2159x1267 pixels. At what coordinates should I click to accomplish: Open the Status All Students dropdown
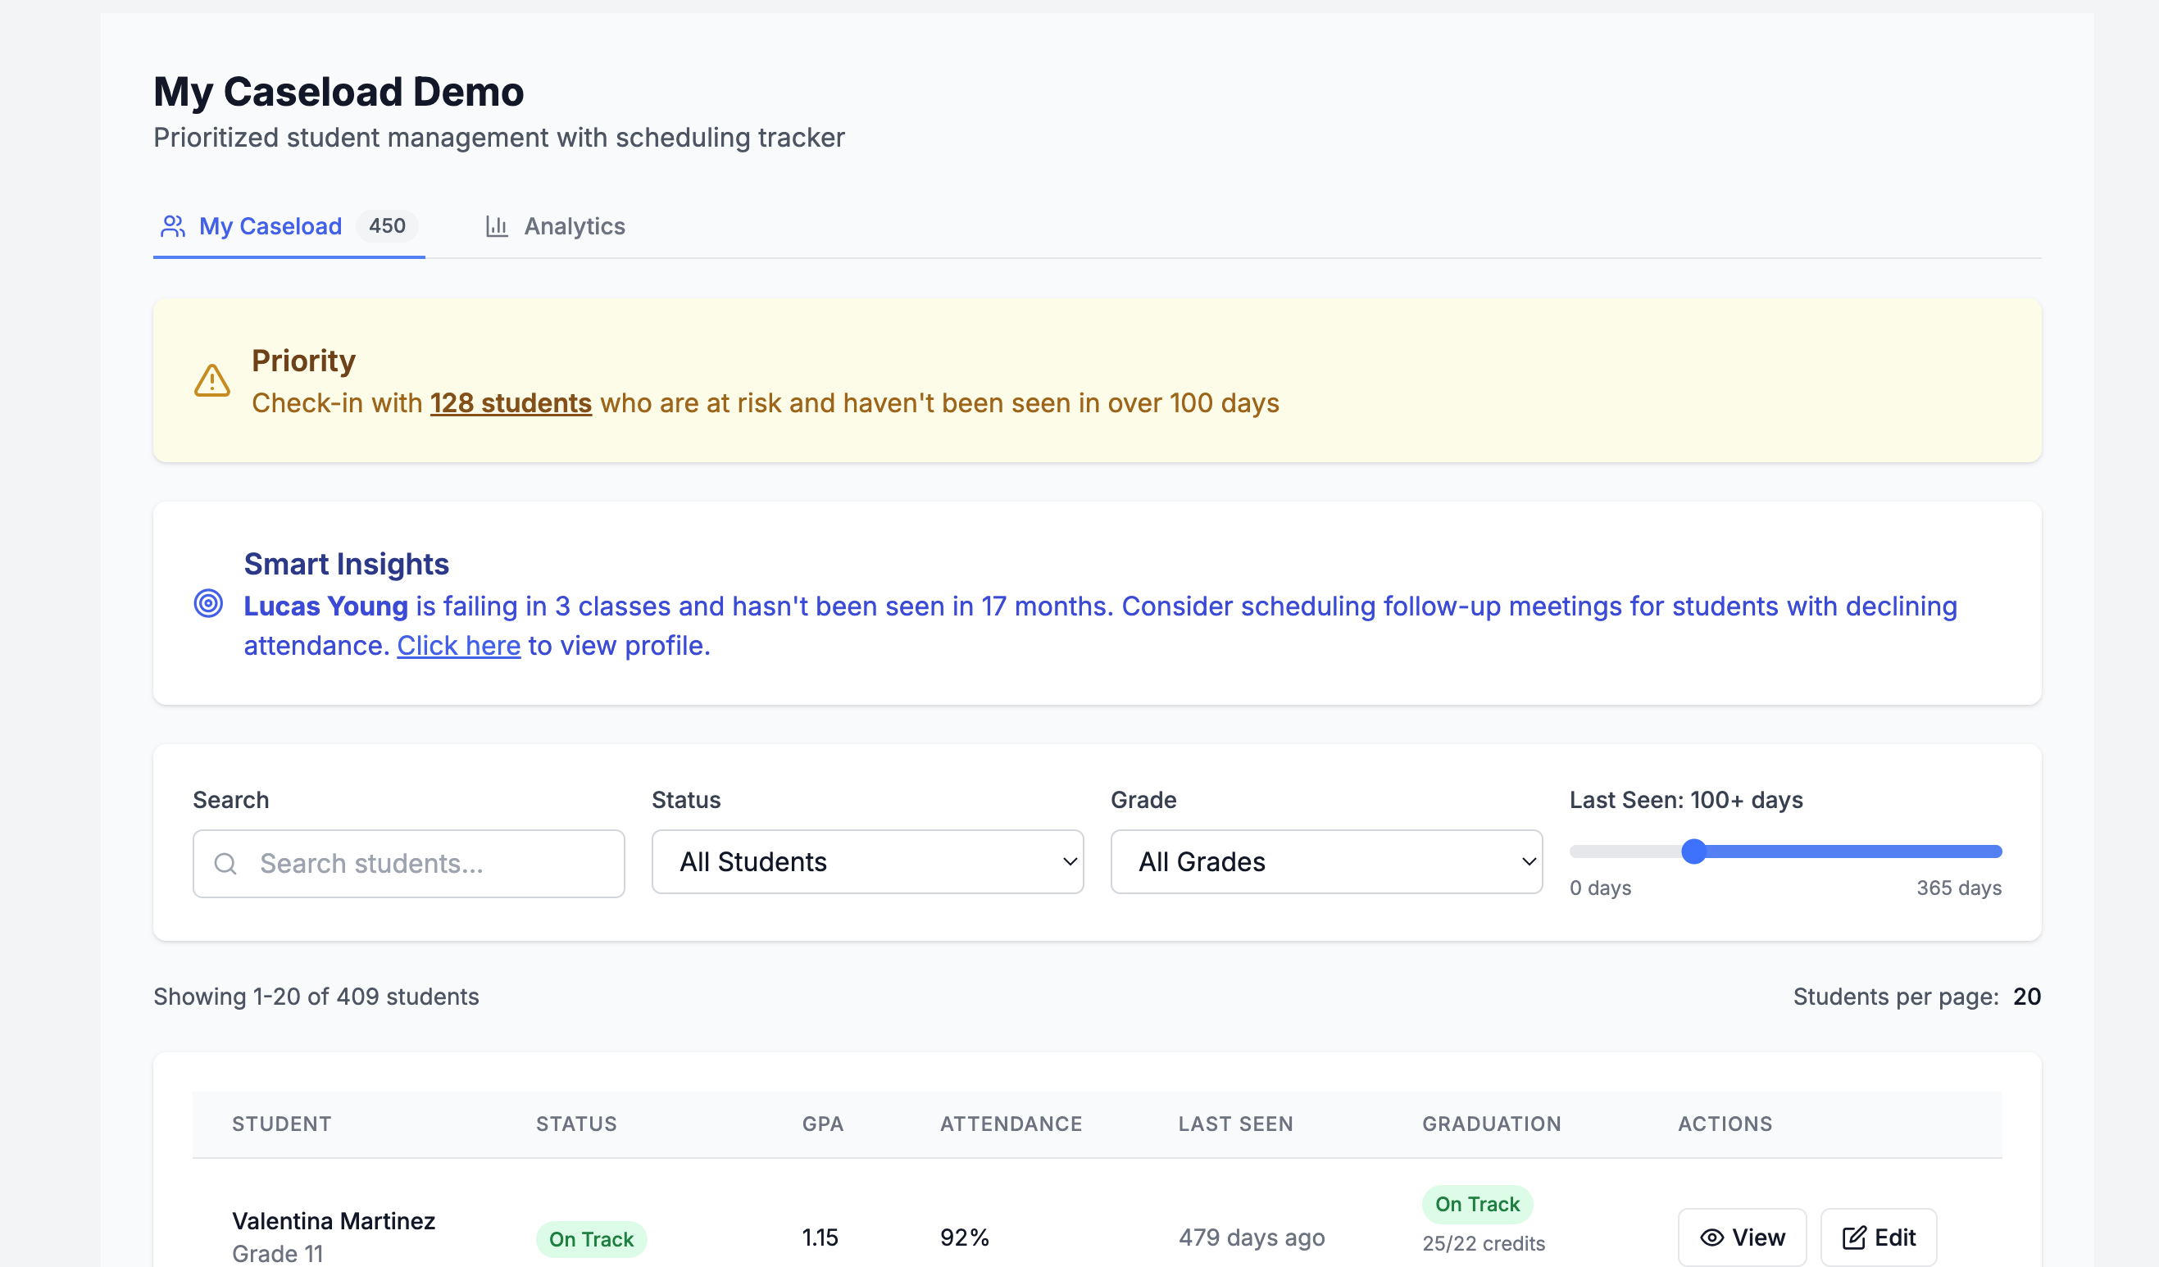click(867, 862)
